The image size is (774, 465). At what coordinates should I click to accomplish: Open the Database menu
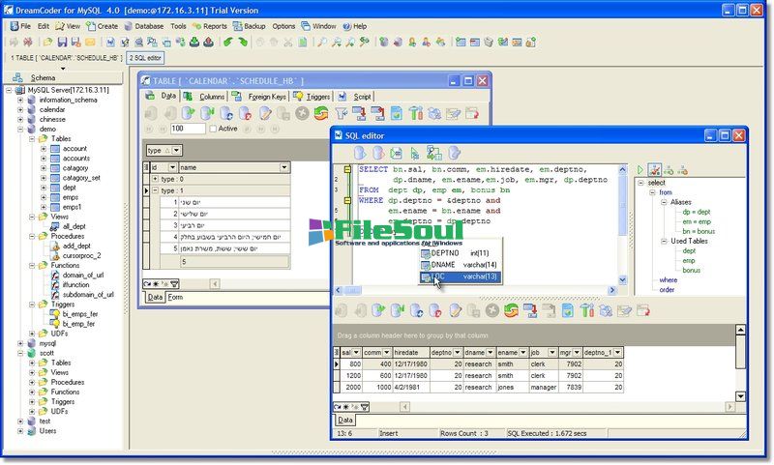tap(148, 26)
